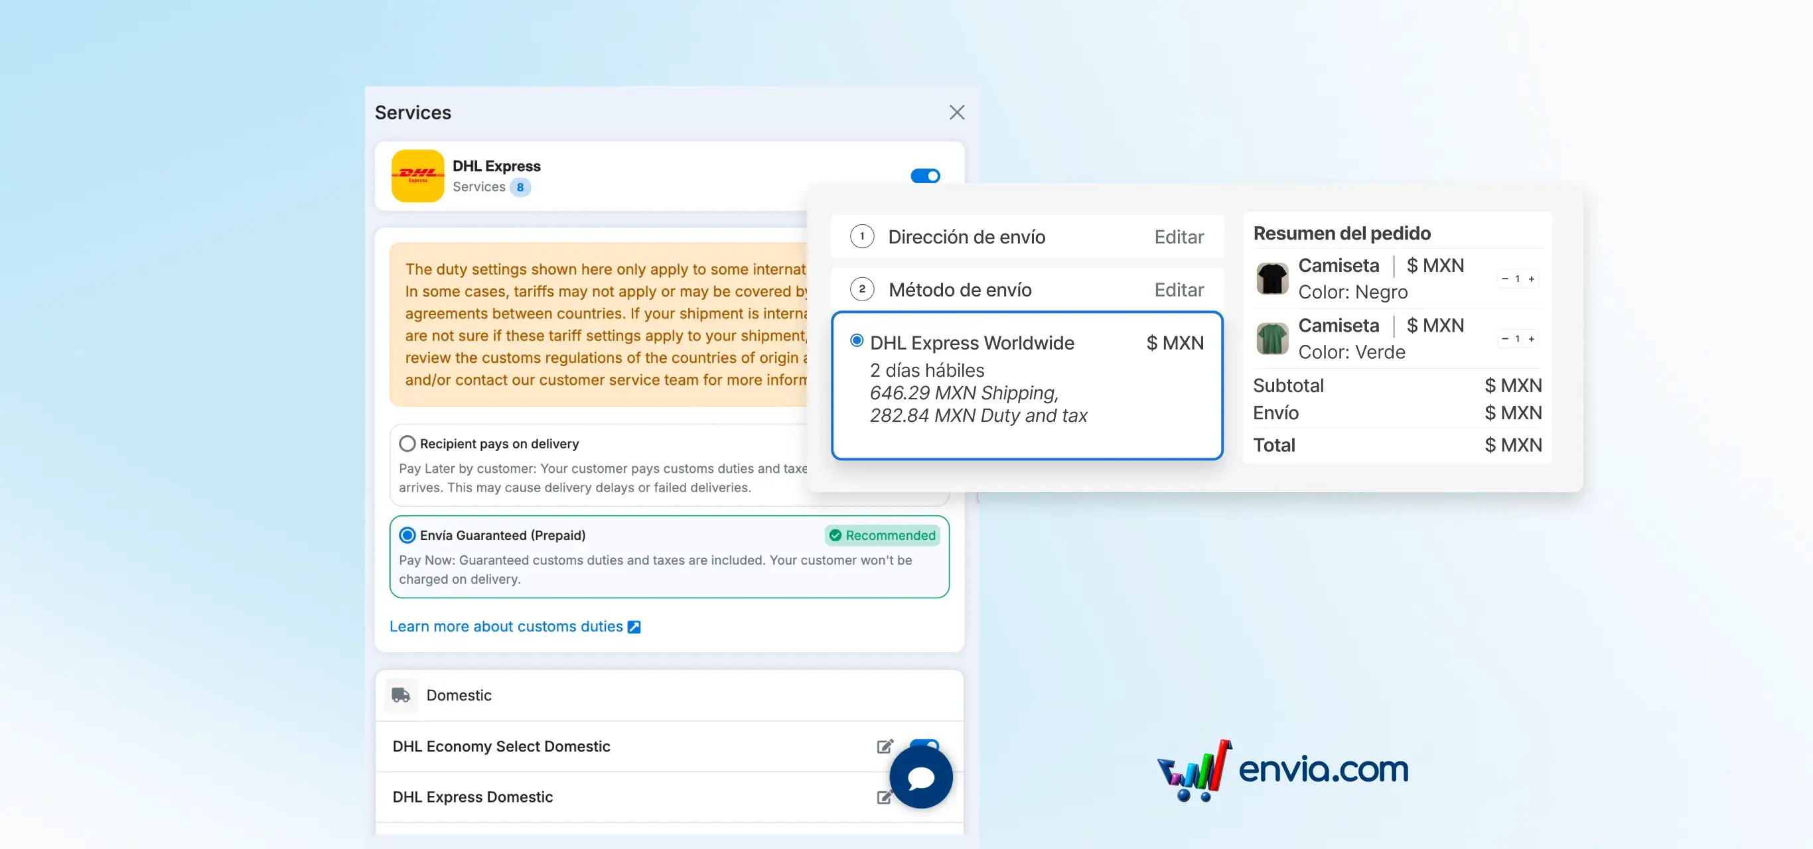1813x849 pixels.
Task: Toggle DHL Economy Select Domestic service
Action: pos(924,744)
